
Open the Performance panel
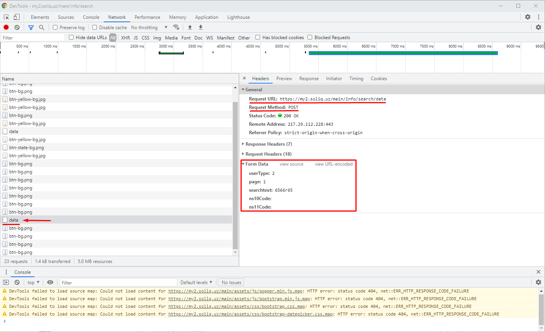pos(147,17)
